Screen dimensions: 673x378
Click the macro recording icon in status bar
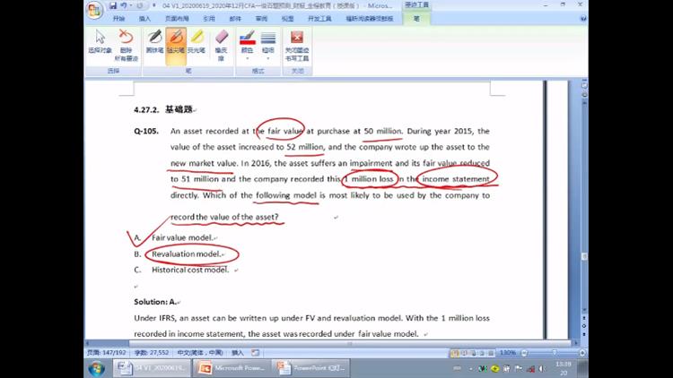(x=256, y=353)
